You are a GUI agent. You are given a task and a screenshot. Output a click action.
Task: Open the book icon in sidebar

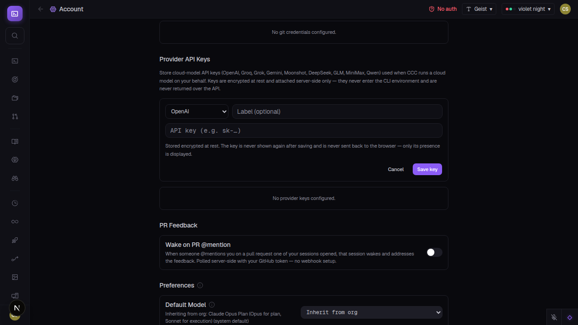coord(15,141)
